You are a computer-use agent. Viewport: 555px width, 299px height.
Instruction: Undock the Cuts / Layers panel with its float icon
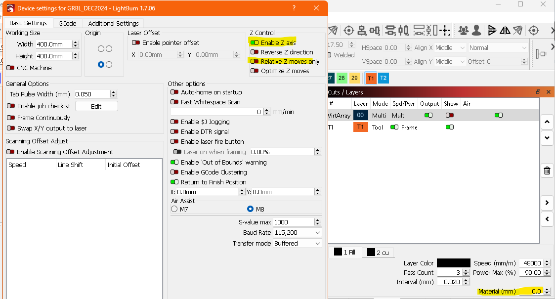[x=538, y=92]
